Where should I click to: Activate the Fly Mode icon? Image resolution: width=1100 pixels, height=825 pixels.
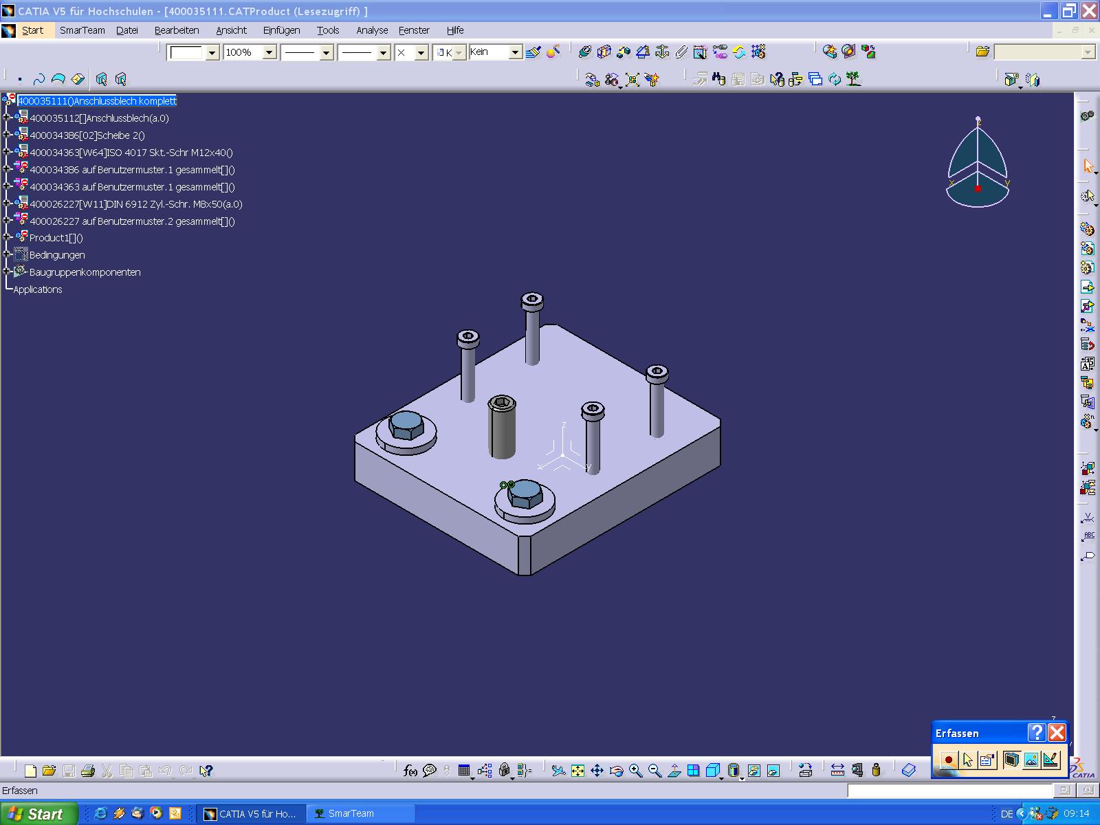pos(558,771)
